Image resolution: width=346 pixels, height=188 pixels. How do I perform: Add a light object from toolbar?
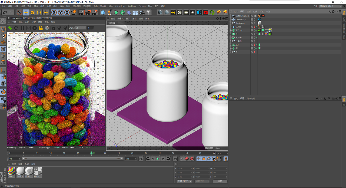(148, 12)
